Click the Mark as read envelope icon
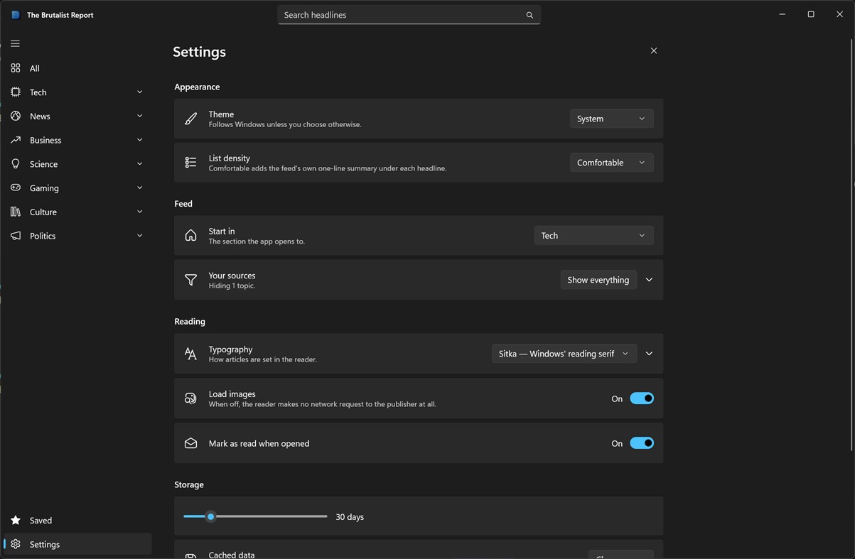Screen dimensions: 855x559 coord(190,443)
